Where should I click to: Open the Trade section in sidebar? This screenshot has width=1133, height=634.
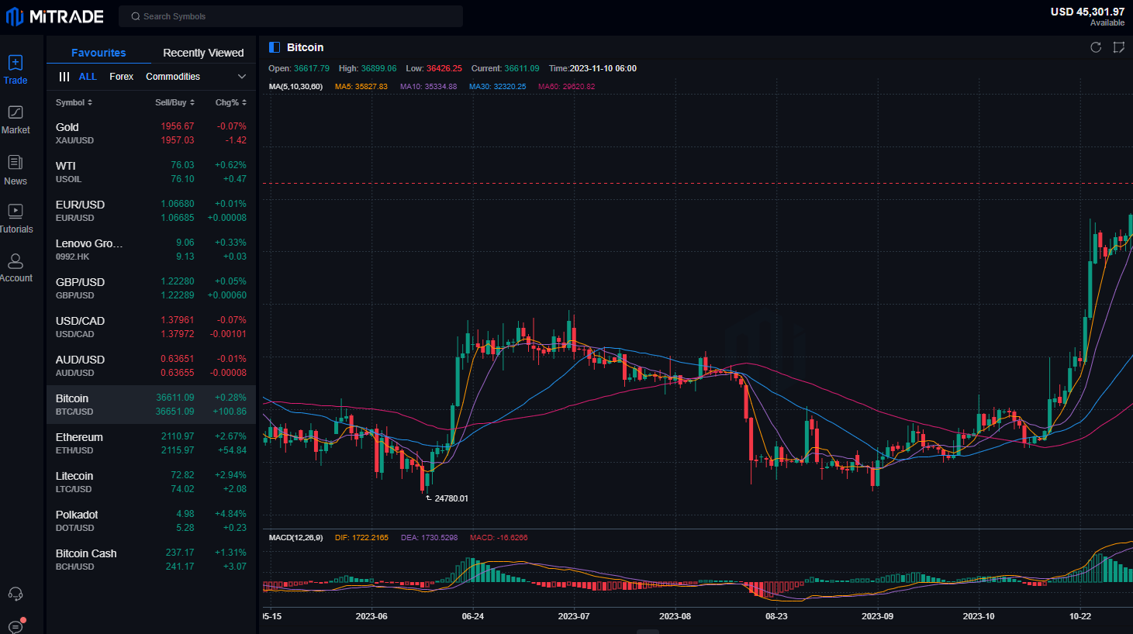click(16, 69)
